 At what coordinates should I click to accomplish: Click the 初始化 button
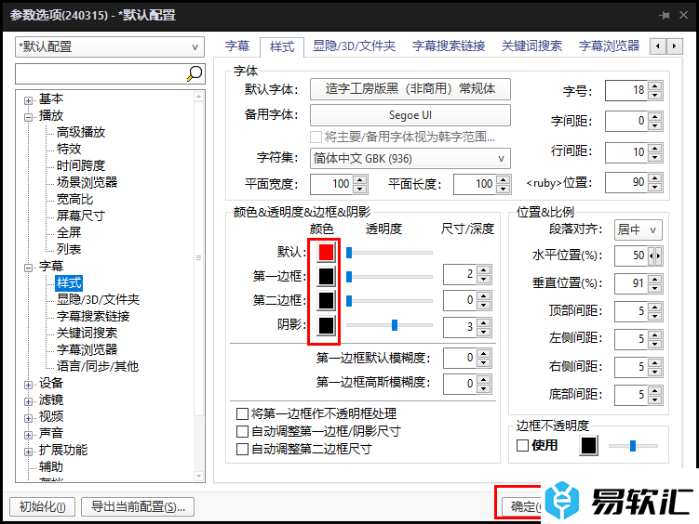(x=43, y=506)
